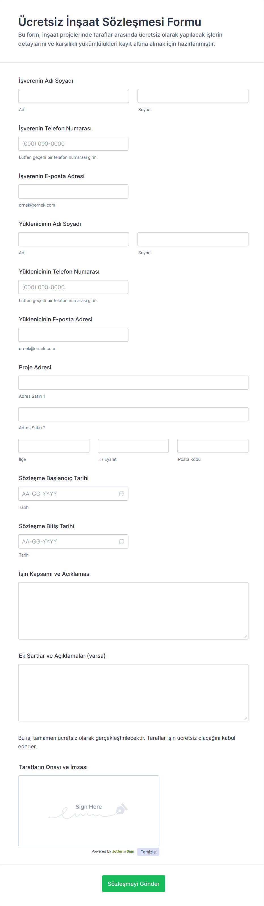Click Yüklenicinin Telefon Numarası input
This screenshot has width=264, height=906.
(x=73, y=287)
